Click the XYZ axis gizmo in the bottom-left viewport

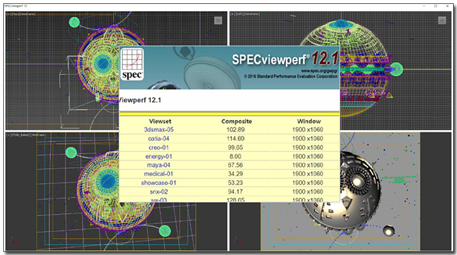pos(14,241)
